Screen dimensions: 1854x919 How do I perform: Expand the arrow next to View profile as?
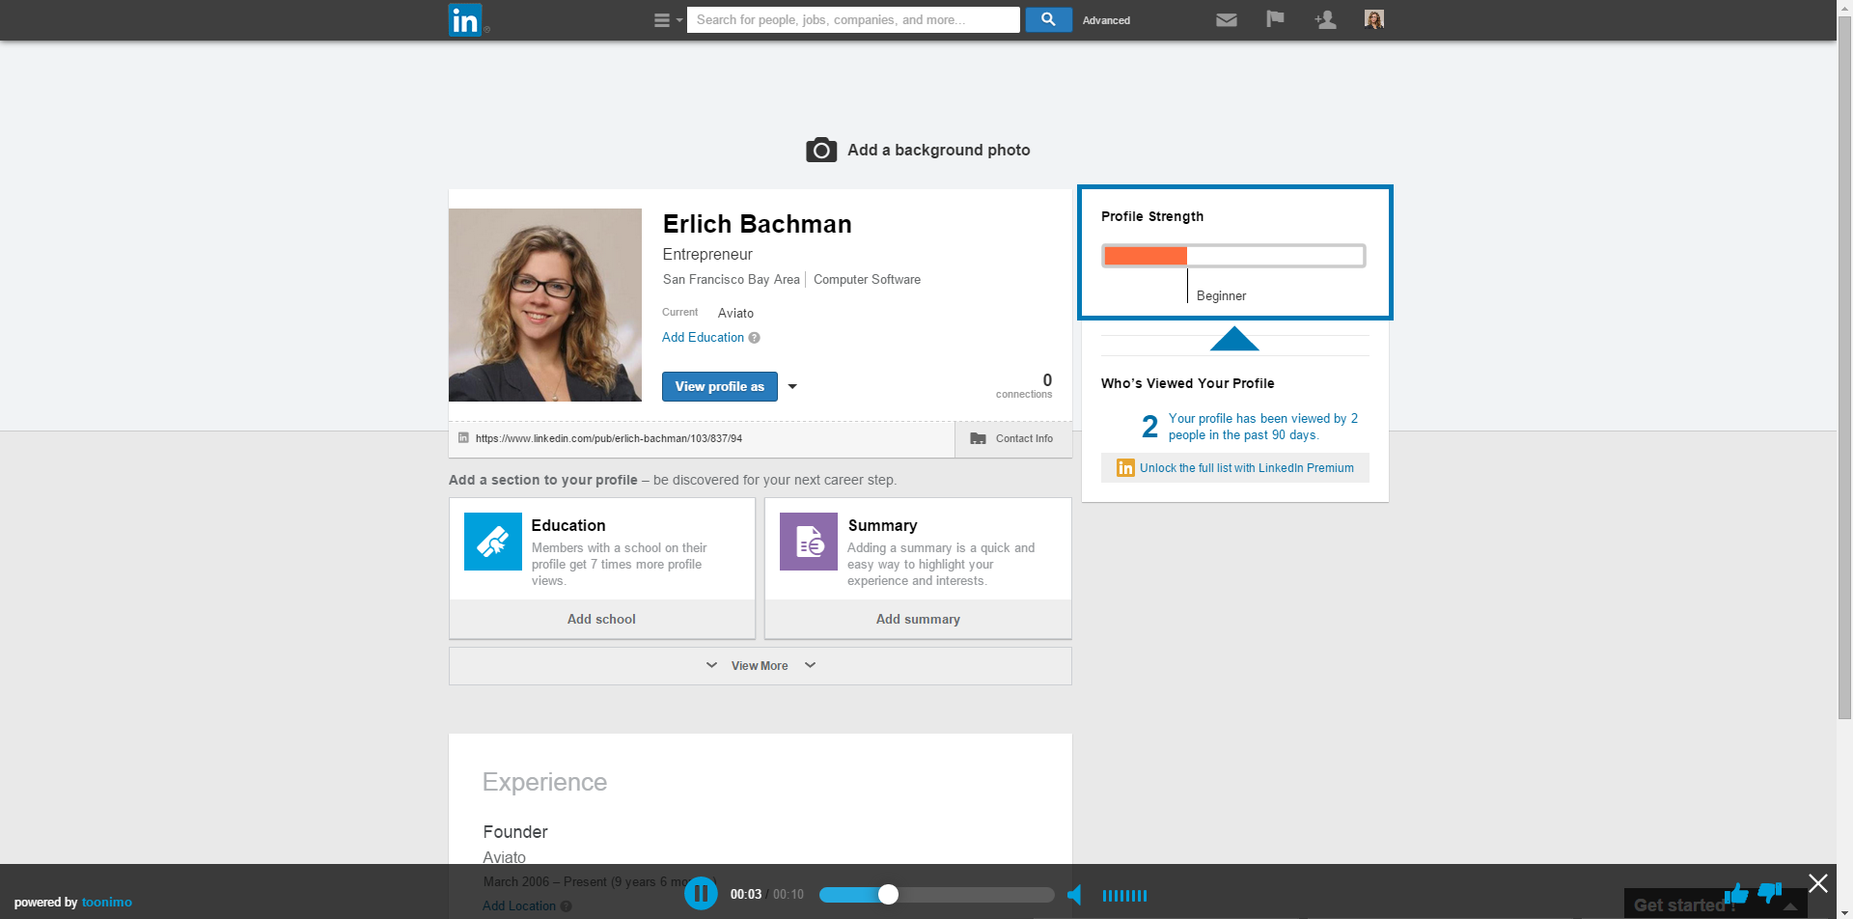792,386
